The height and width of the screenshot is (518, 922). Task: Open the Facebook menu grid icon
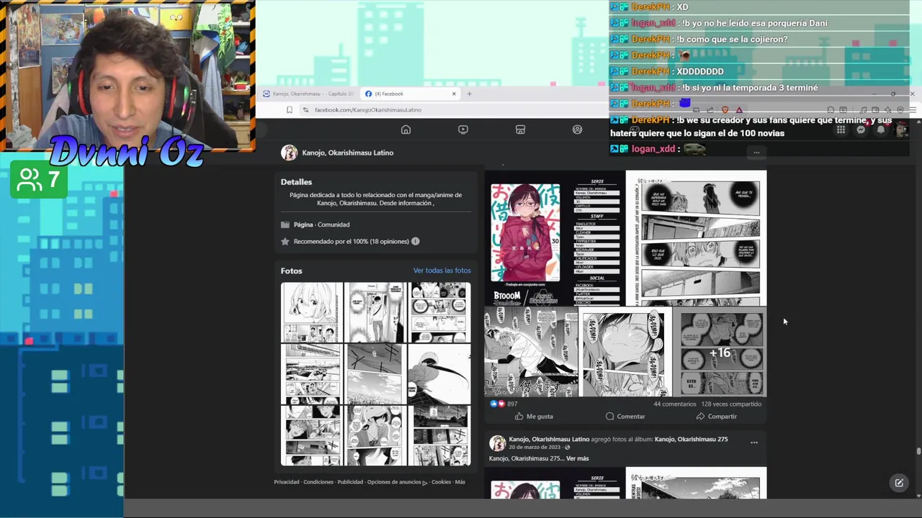coord(841,129)
